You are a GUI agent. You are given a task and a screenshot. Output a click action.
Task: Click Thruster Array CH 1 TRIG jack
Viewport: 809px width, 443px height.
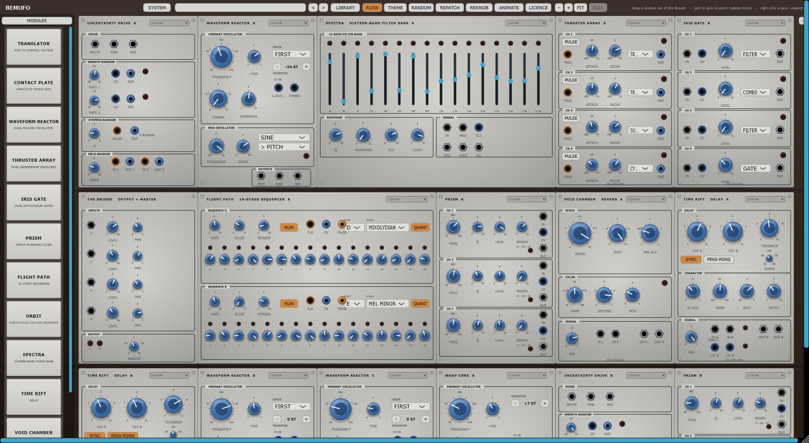pyautogui.click(x=568, y=54)
